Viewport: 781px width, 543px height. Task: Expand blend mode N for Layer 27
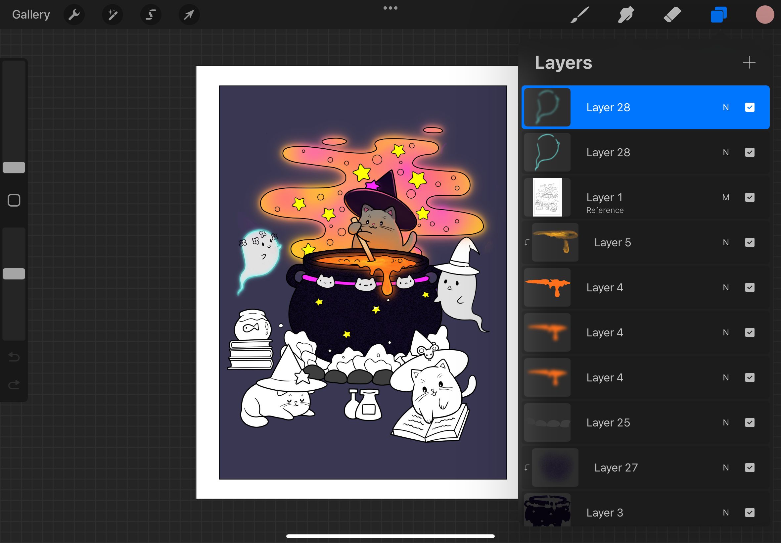pos(726,468)
